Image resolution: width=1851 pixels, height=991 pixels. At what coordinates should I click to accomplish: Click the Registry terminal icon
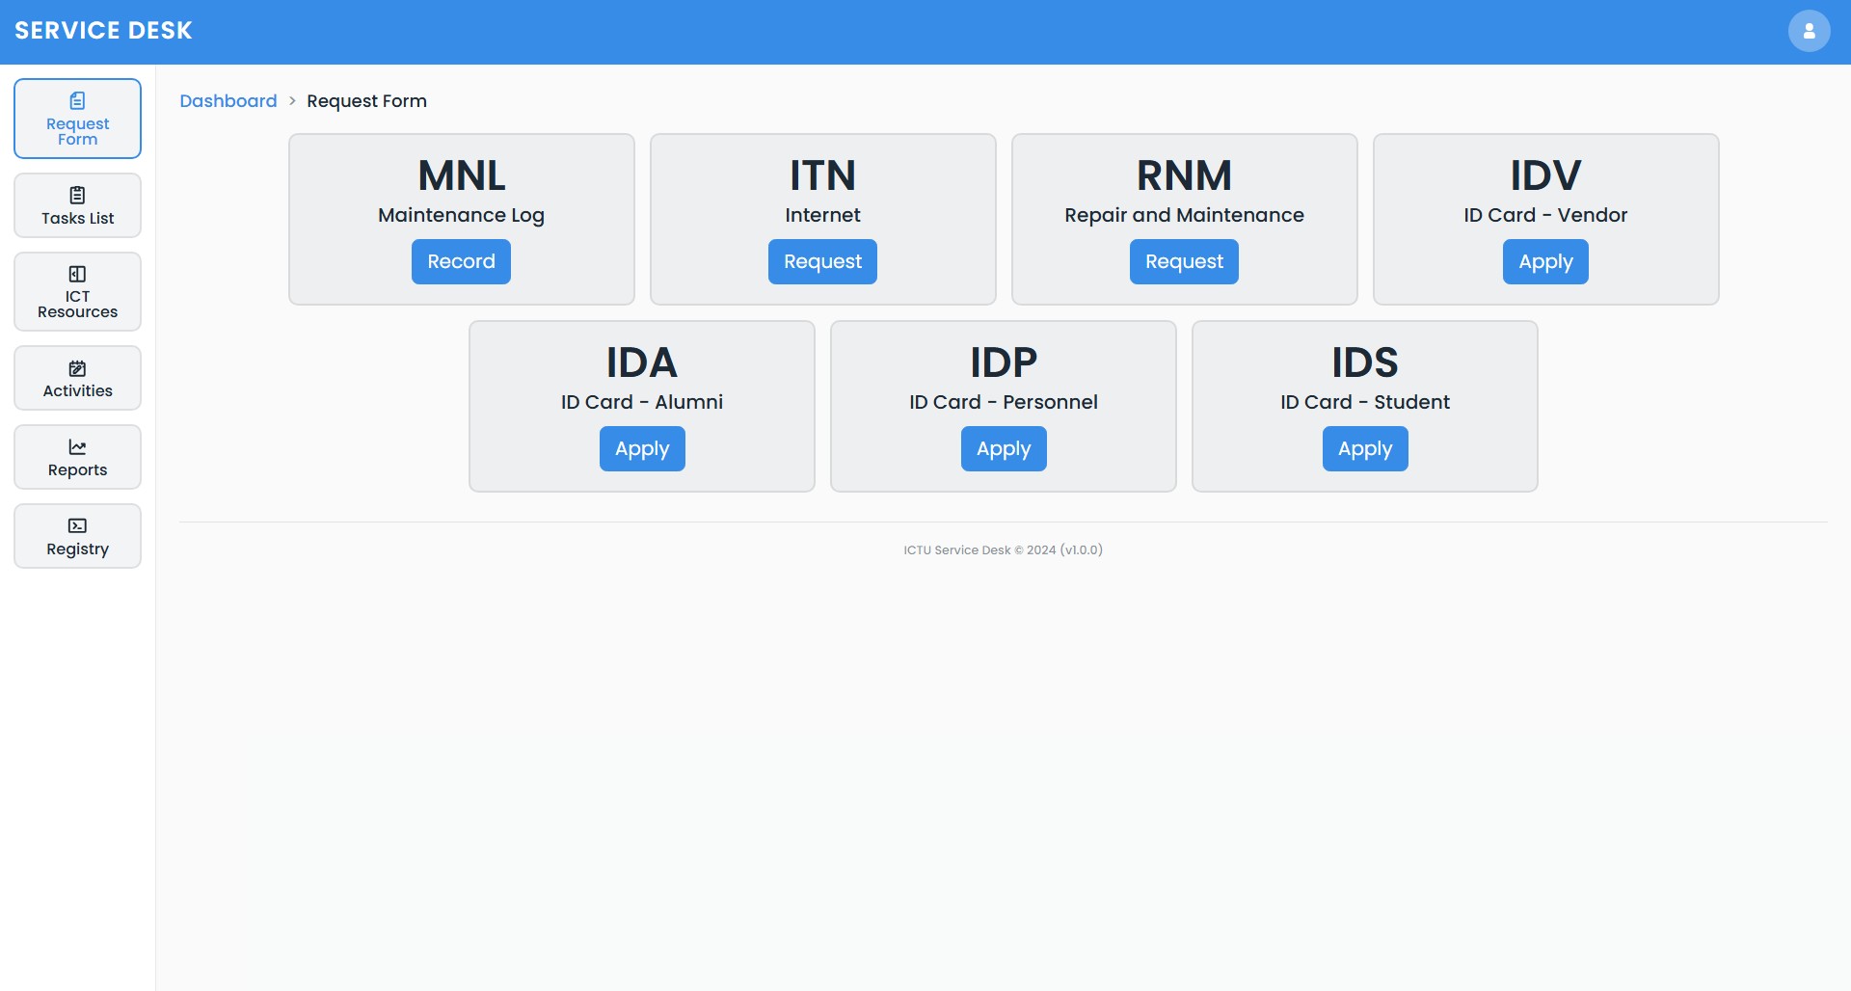[x=77, y=525]
